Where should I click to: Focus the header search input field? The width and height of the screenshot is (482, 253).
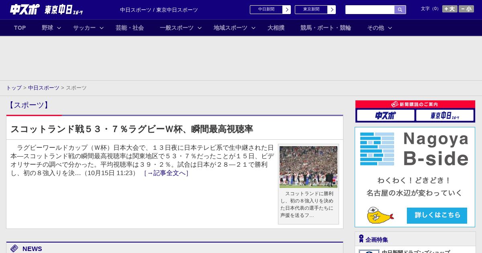370,10
